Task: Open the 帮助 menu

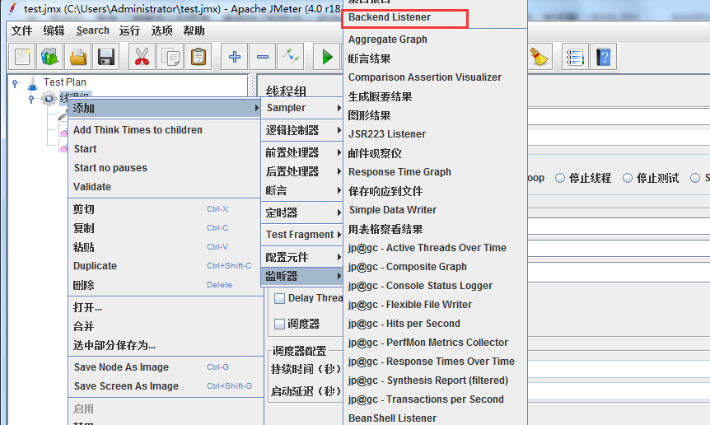Action: click(194, 30)
